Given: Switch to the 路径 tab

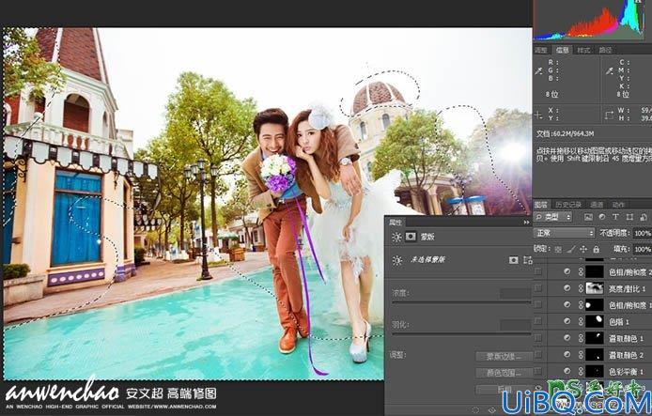Looking at the screenshot, I should 605,51.
